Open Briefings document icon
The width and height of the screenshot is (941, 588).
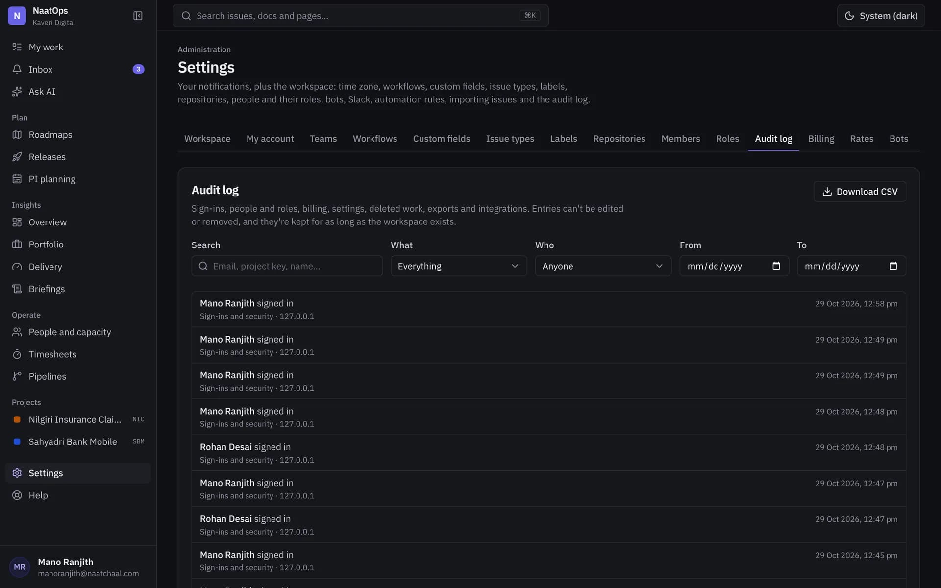point(17,289)
